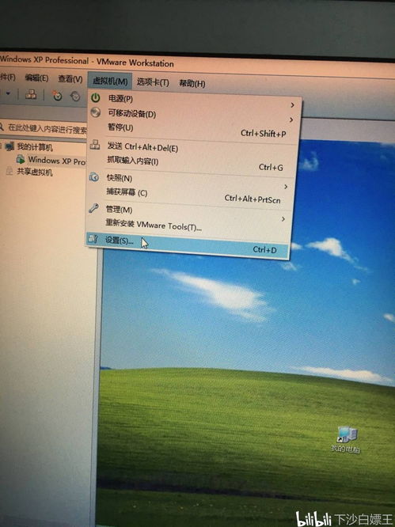Expand the 电源(P) submenu arrow
The image size is (395, 527).
pyautogui.click(x=292, y=105)
